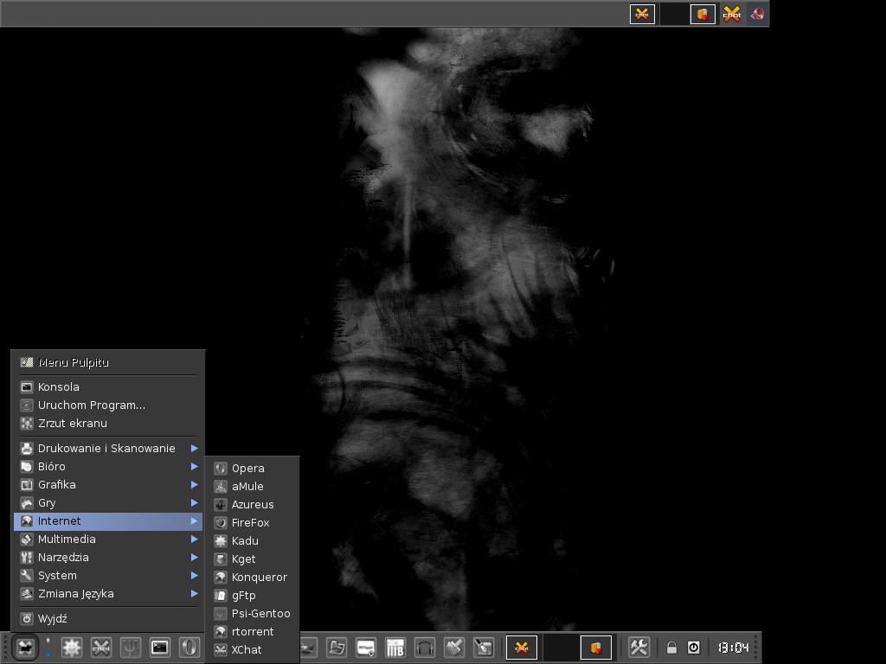Expand the Drukowanie i Skanowanie submenu

pos(108,449)
